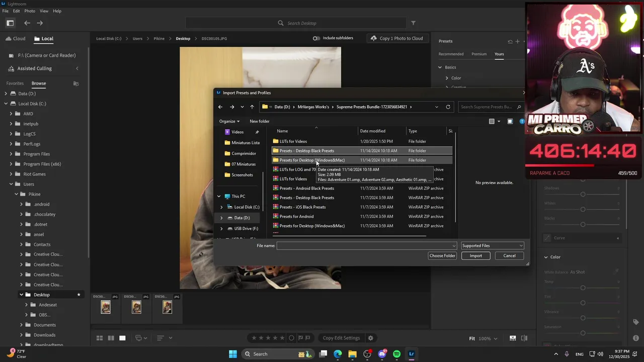Adjust the Temp slider handle
The height and width of the screenshot is (362, 644).
(x=583, y=288)
